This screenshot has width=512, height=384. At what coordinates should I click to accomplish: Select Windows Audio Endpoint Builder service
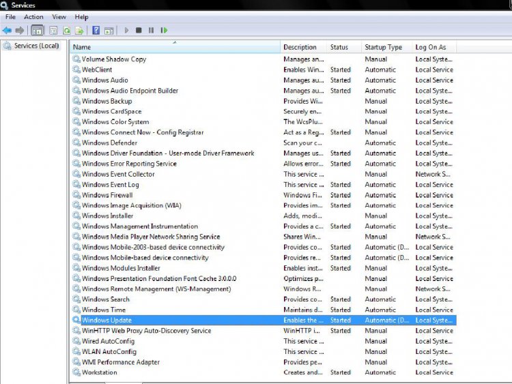coord(264,90)
